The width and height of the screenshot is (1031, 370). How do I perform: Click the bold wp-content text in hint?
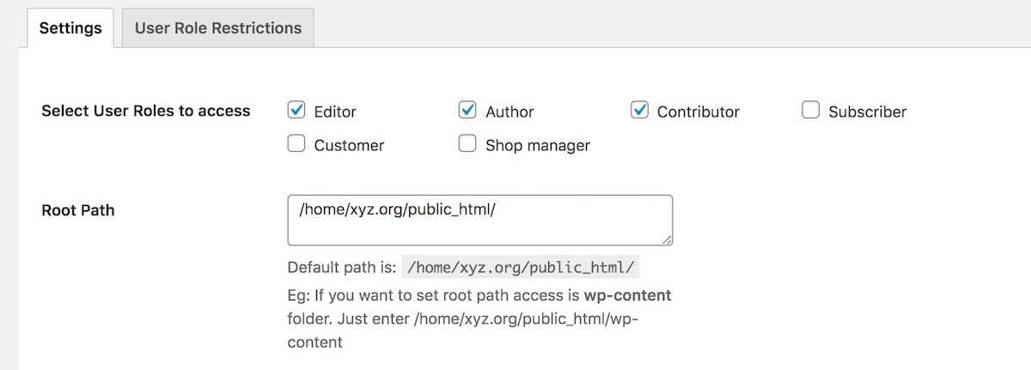(628, 295)
